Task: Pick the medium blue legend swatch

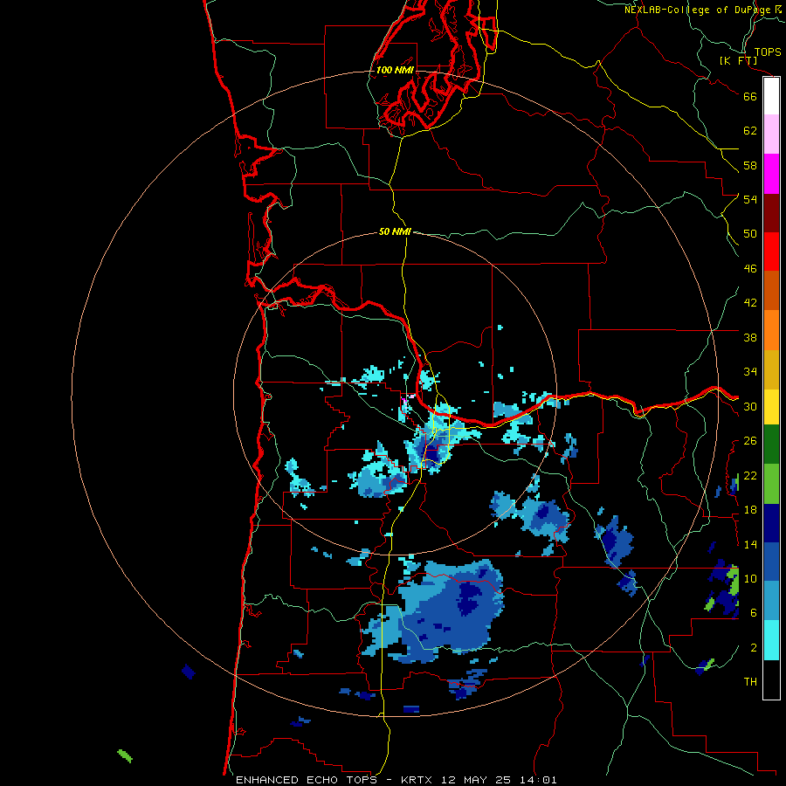Action: [771, 562]
